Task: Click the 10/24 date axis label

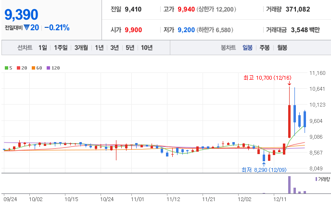Action: click(x=107, y=199)
